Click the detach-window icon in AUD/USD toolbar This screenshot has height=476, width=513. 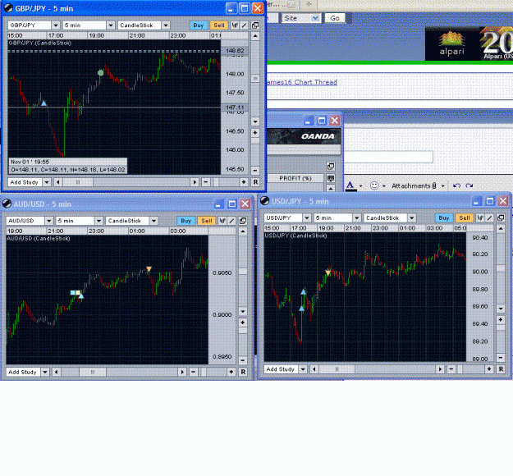click(243, 221)
